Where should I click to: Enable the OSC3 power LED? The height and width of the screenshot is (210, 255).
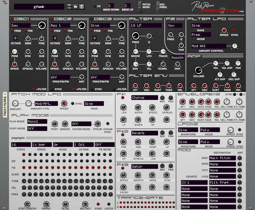[x=92, y=19]
